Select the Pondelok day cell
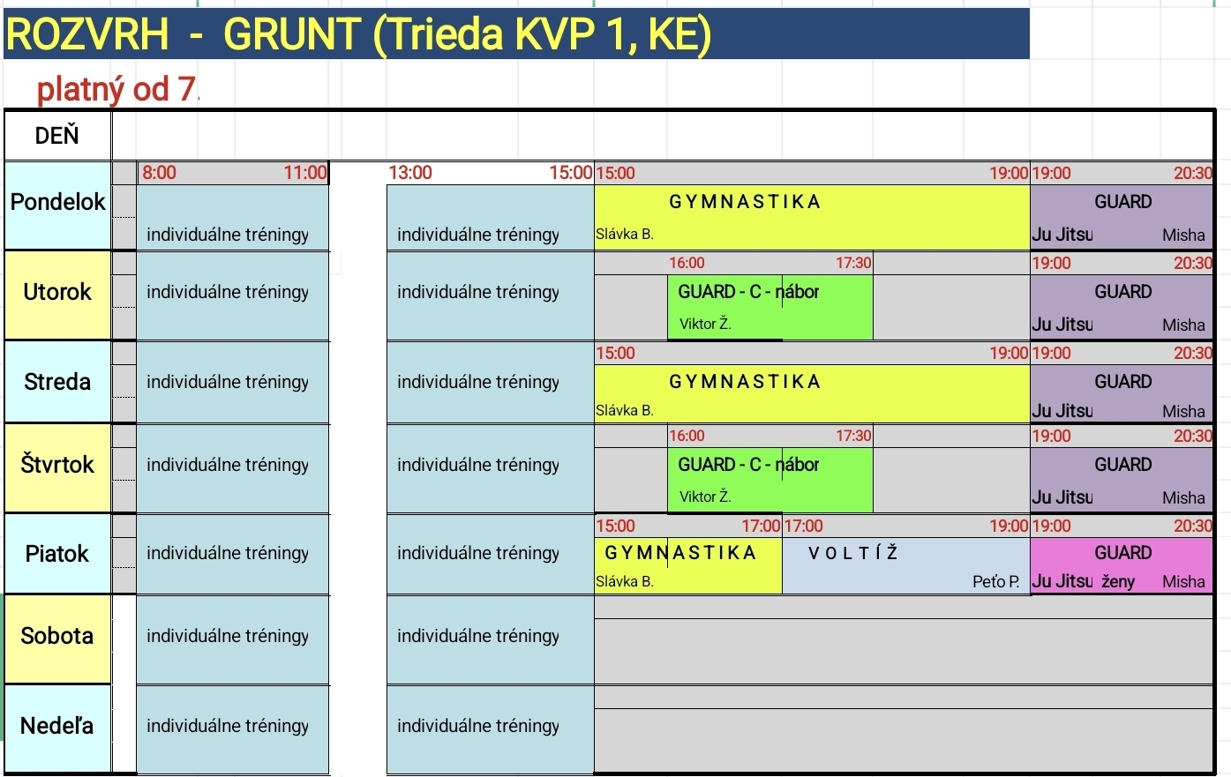 click(x=57, y=203)
